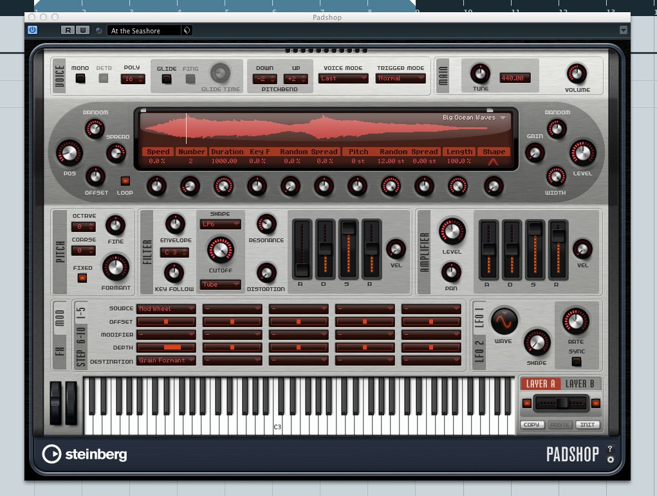
Task: Open the Padshop help question mark
Action: pyautogui.click(x=610, y=448)
